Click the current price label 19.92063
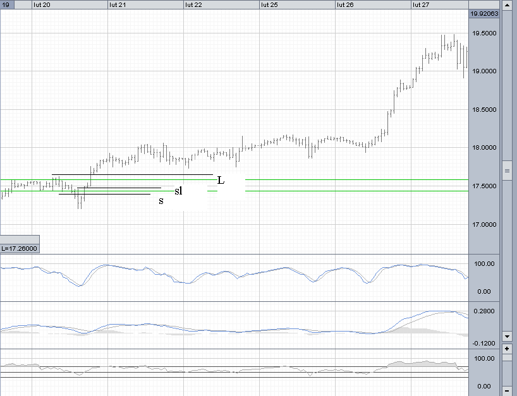 tap(484, 13)
